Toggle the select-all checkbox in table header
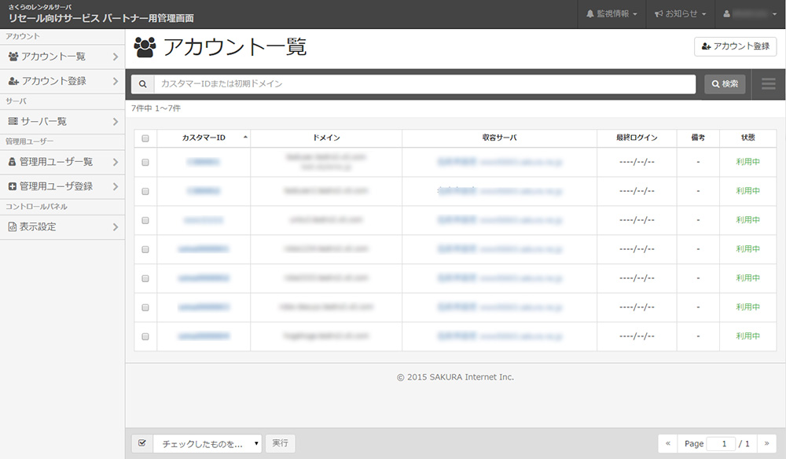The width and height of the screenshot is (786, 459). coord(145,138)
